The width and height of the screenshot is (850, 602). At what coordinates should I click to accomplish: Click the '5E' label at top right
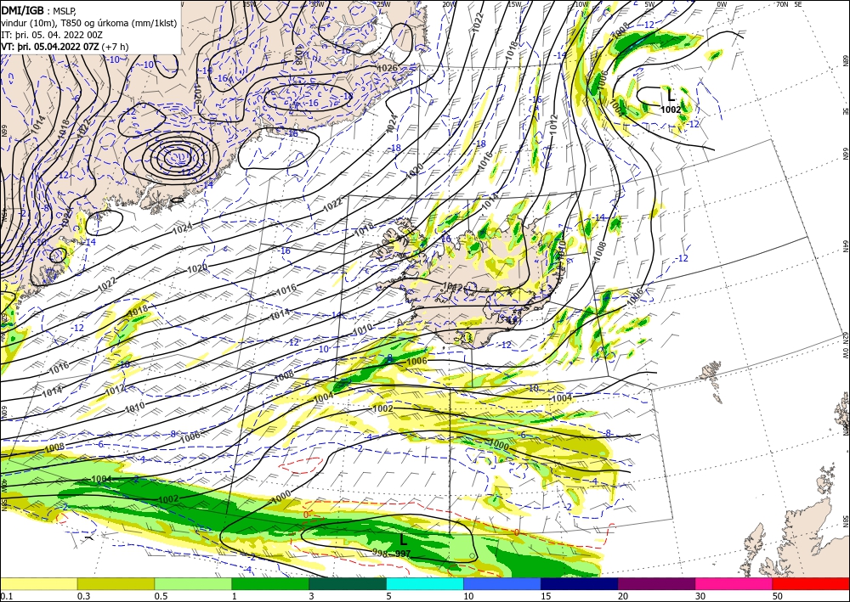798,4
